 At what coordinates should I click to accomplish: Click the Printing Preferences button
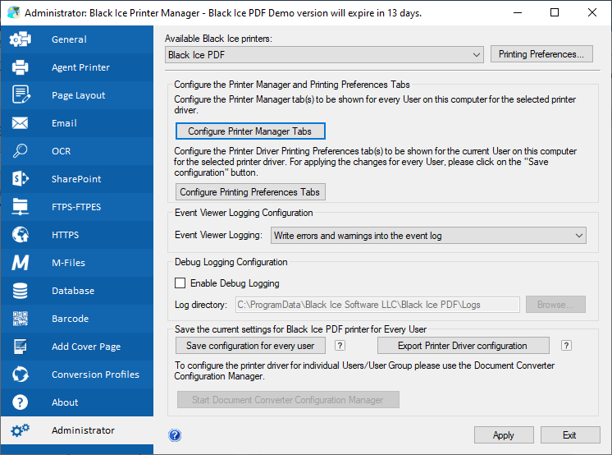click(x=541, y=54)
